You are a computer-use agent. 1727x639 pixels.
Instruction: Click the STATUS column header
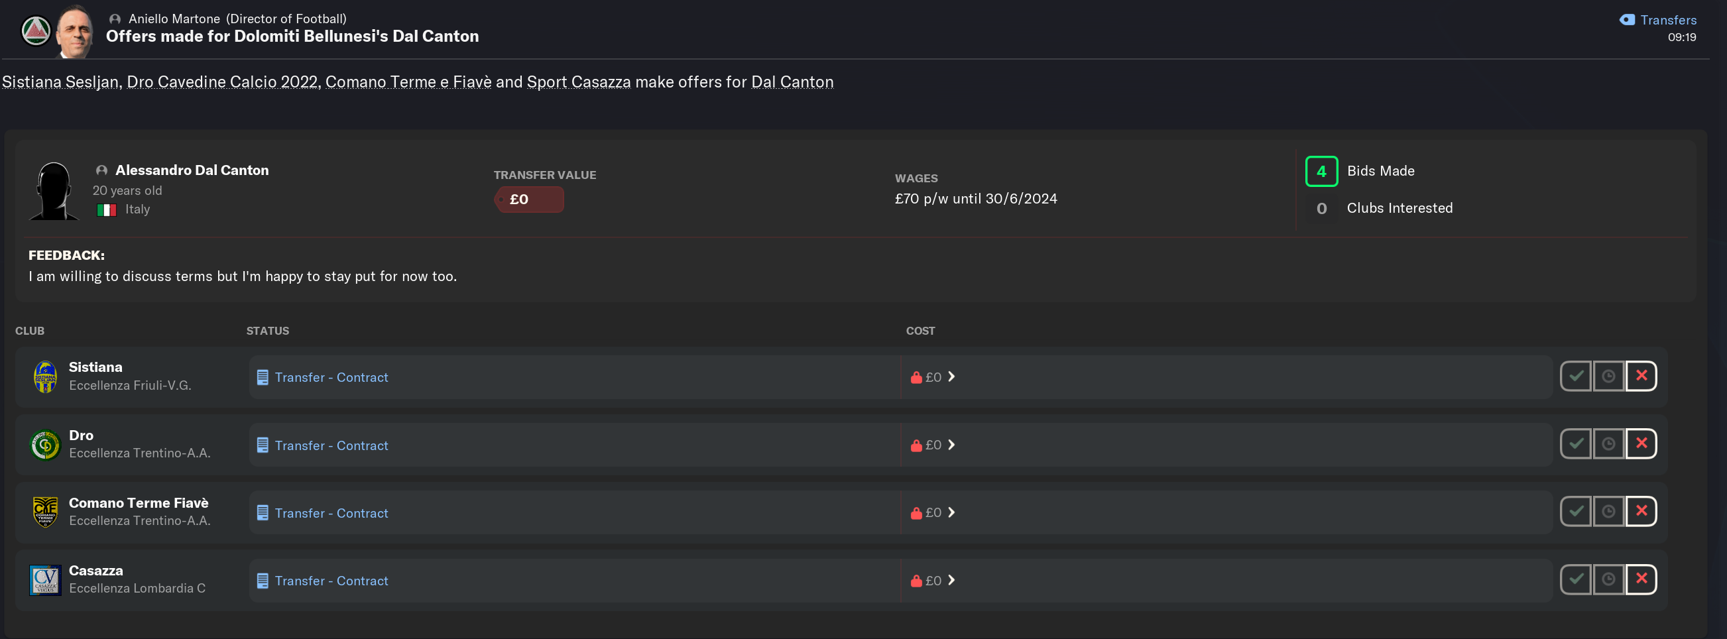click(x=267, y=331)
